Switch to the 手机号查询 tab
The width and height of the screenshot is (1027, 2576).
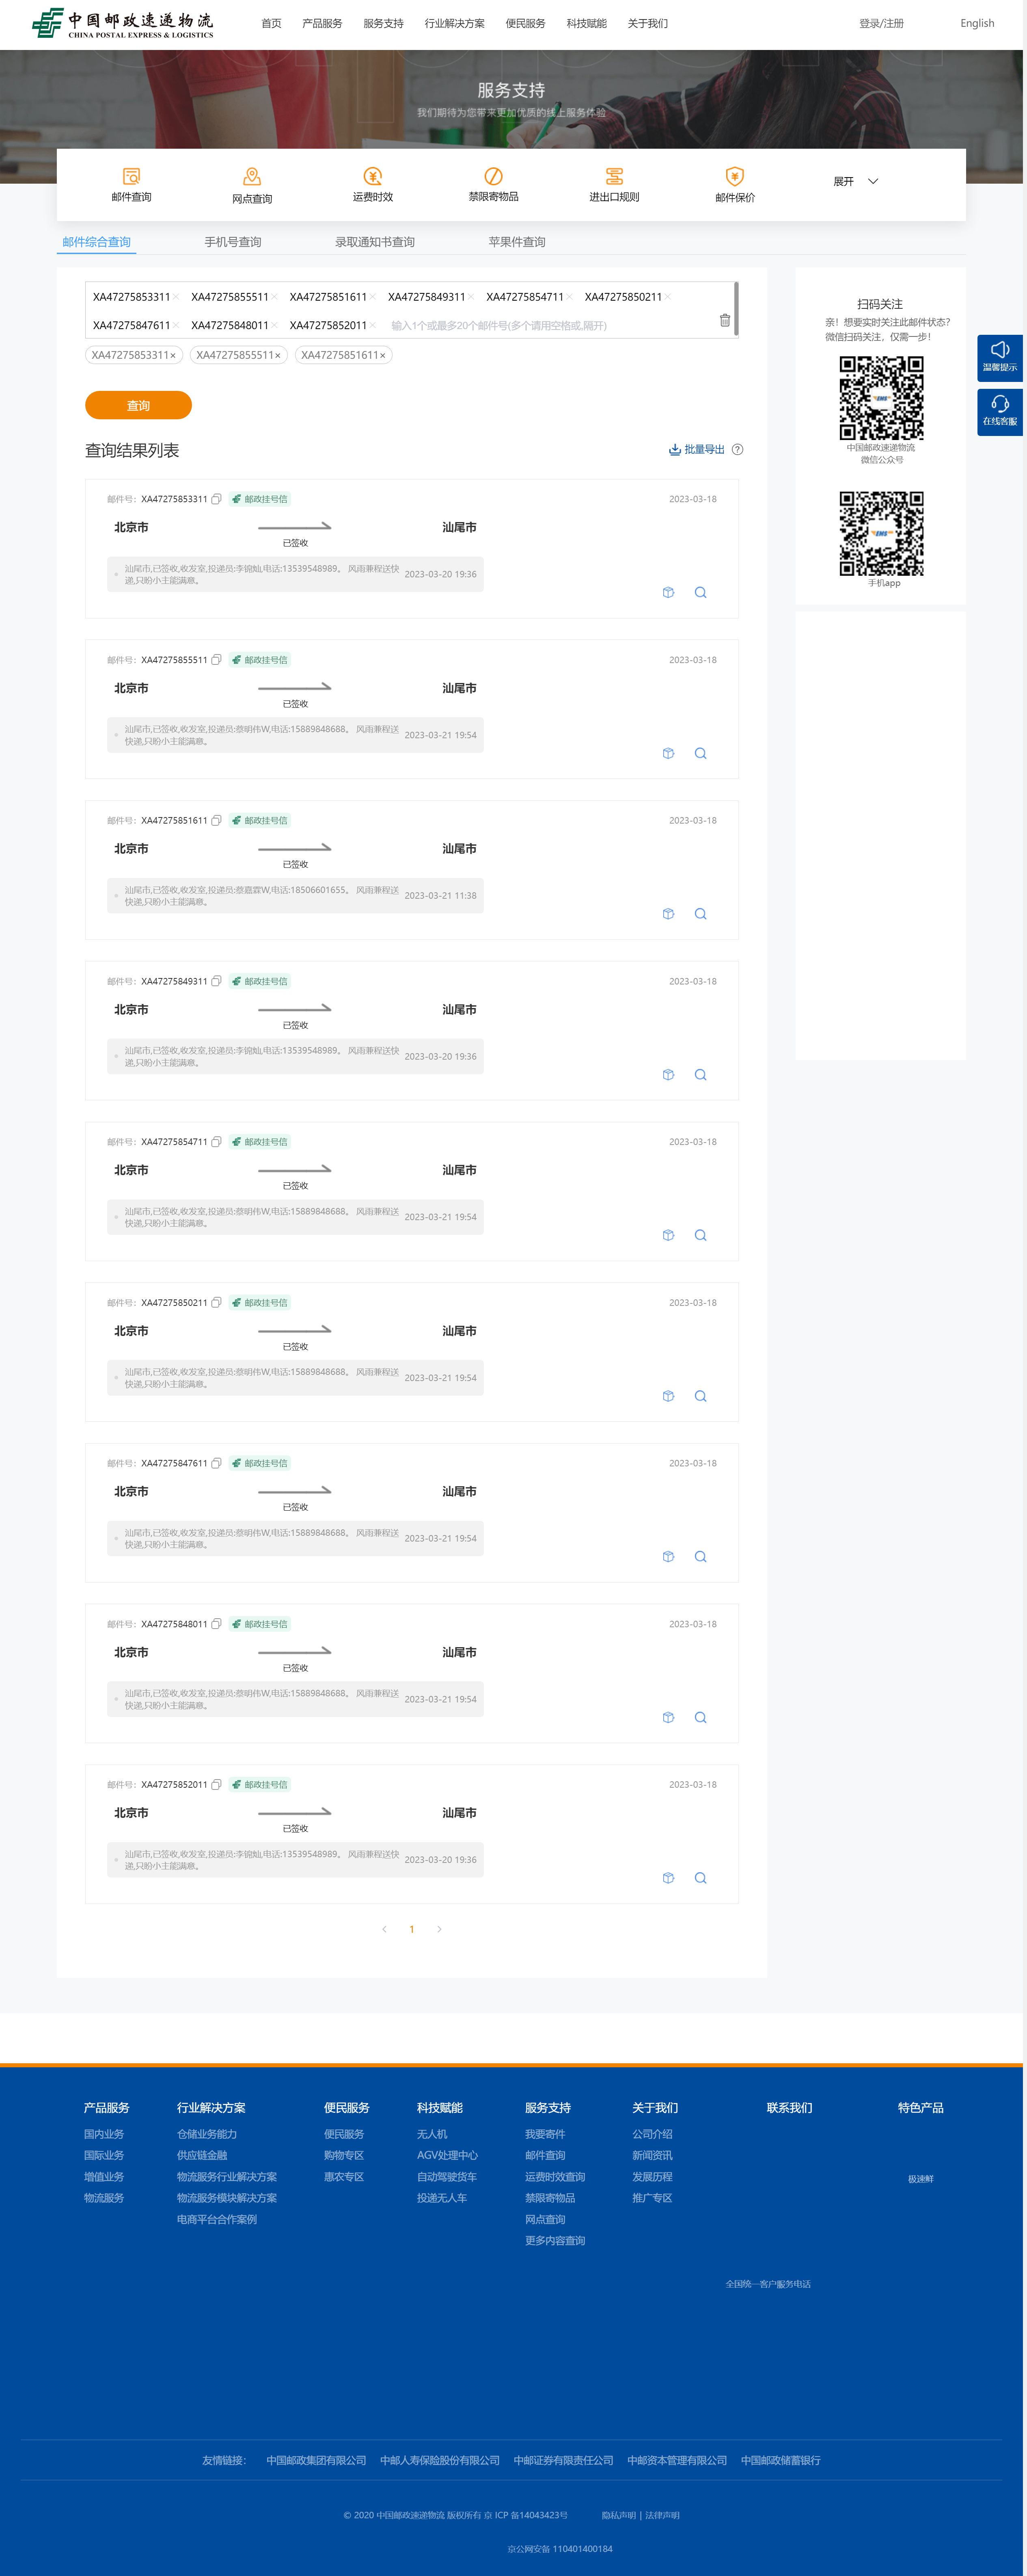coord(233,242)
